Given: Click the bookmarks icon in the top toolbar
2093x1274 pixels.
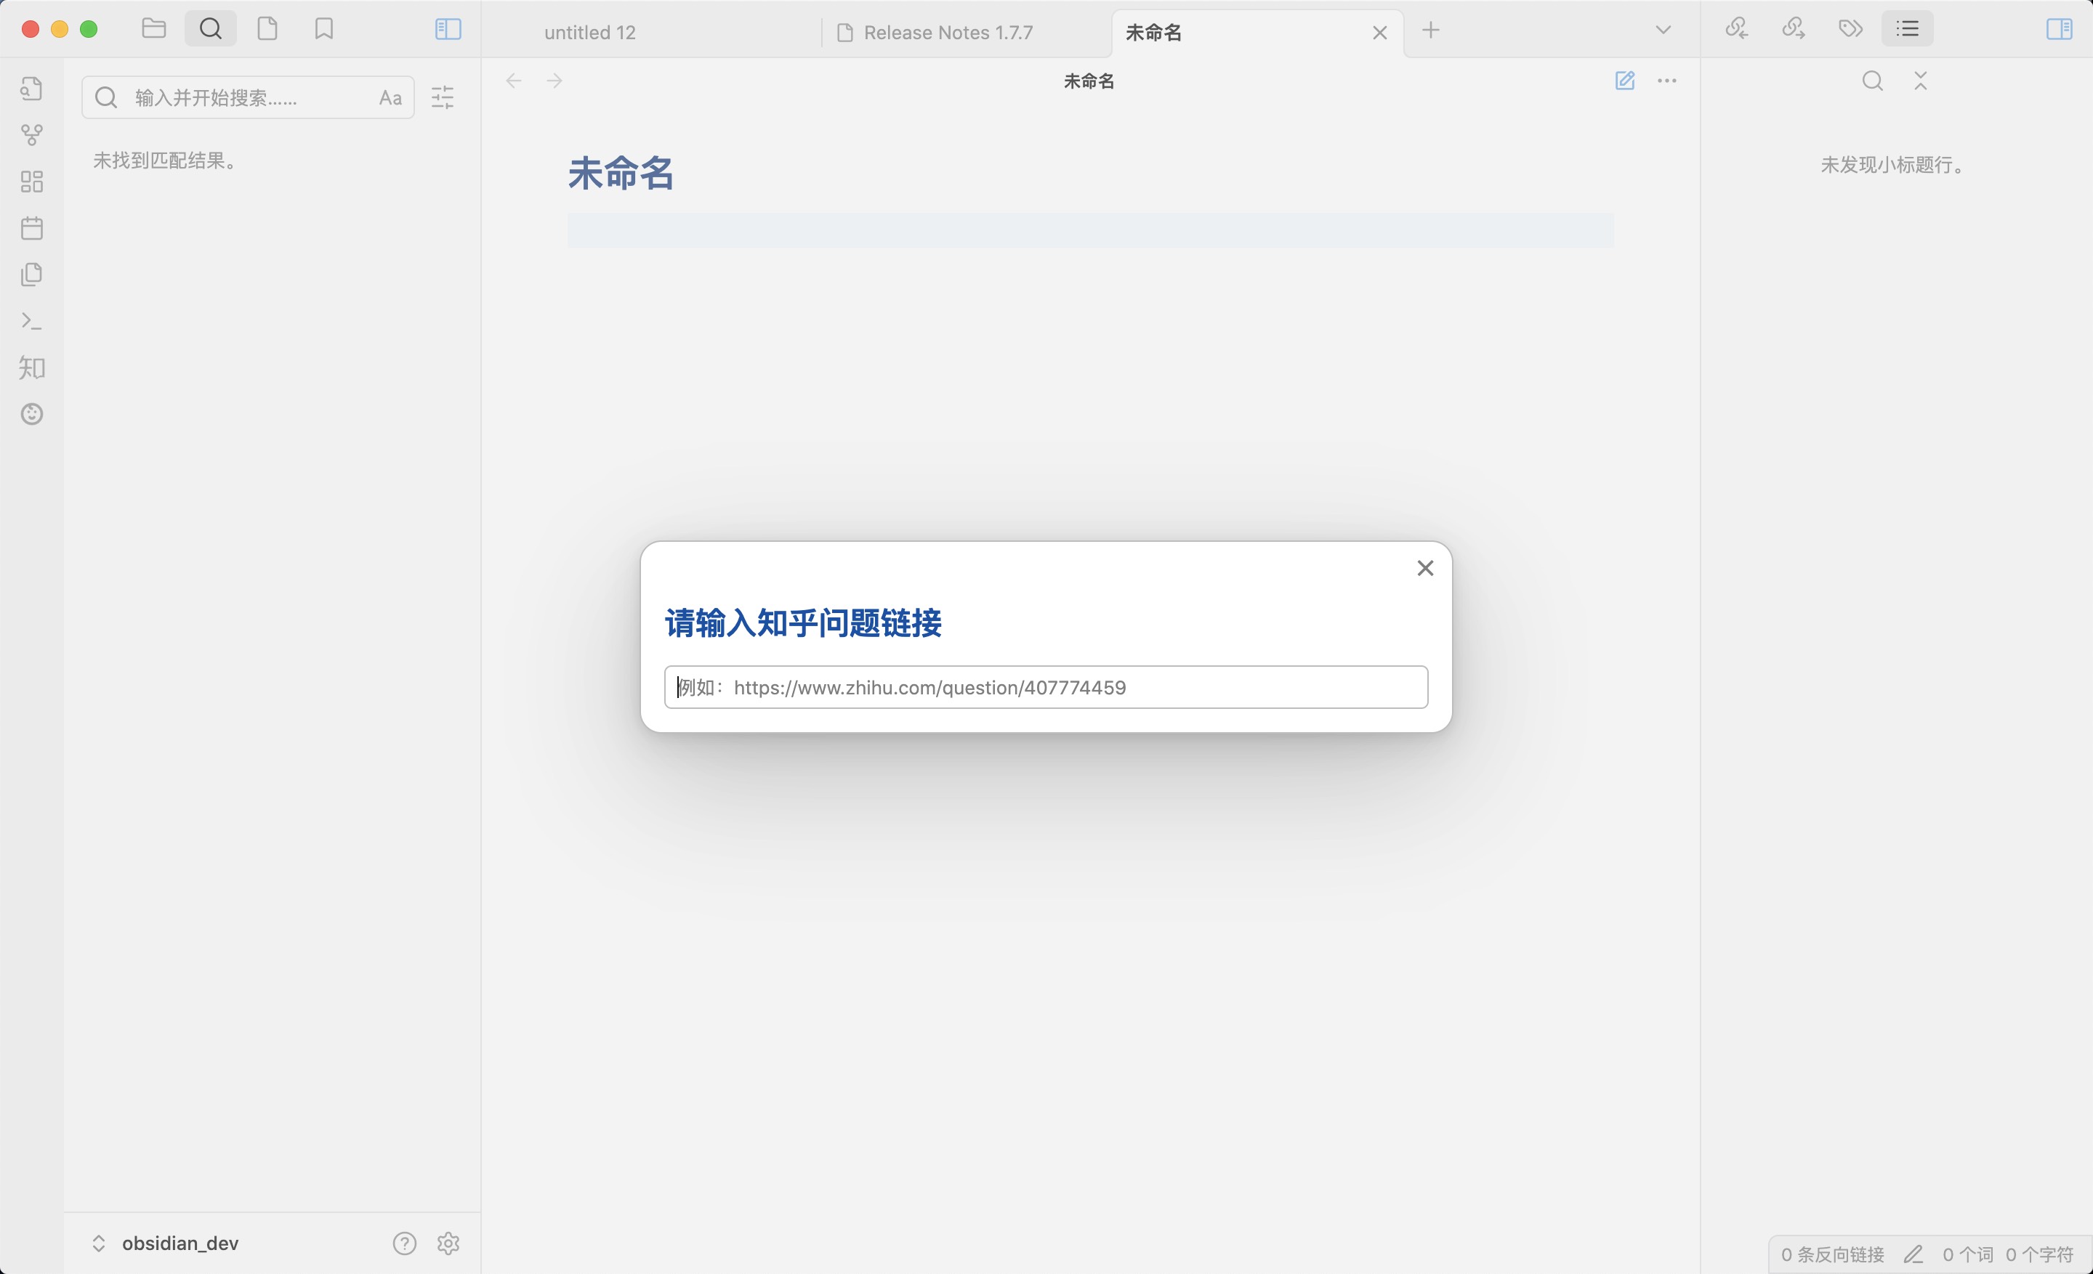Looking at the screenshot, I should click(323, 28).
